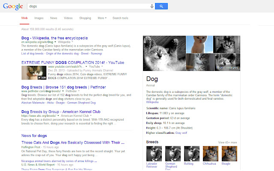
Task: Open the Gray wolf classification link
Action: 181,133
